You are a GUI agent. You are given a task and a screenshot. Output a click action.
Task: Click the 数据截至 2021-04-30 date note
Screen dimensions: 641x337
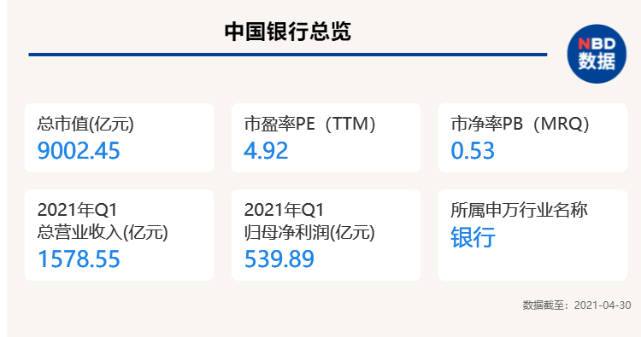pos(577,305)
